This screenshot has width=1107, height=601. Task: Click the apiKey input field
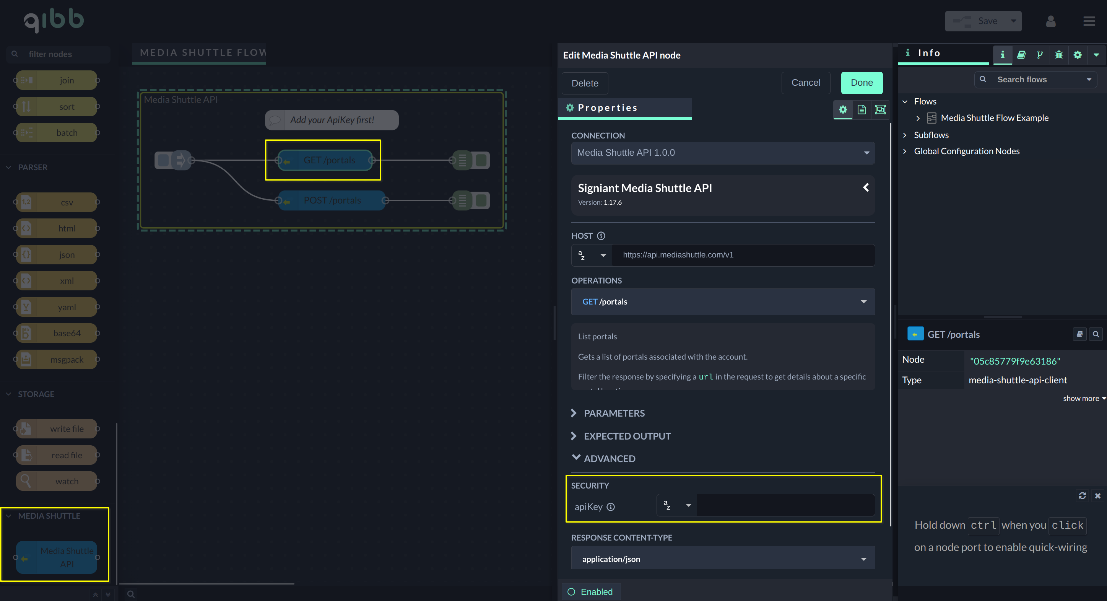(785, 505)
